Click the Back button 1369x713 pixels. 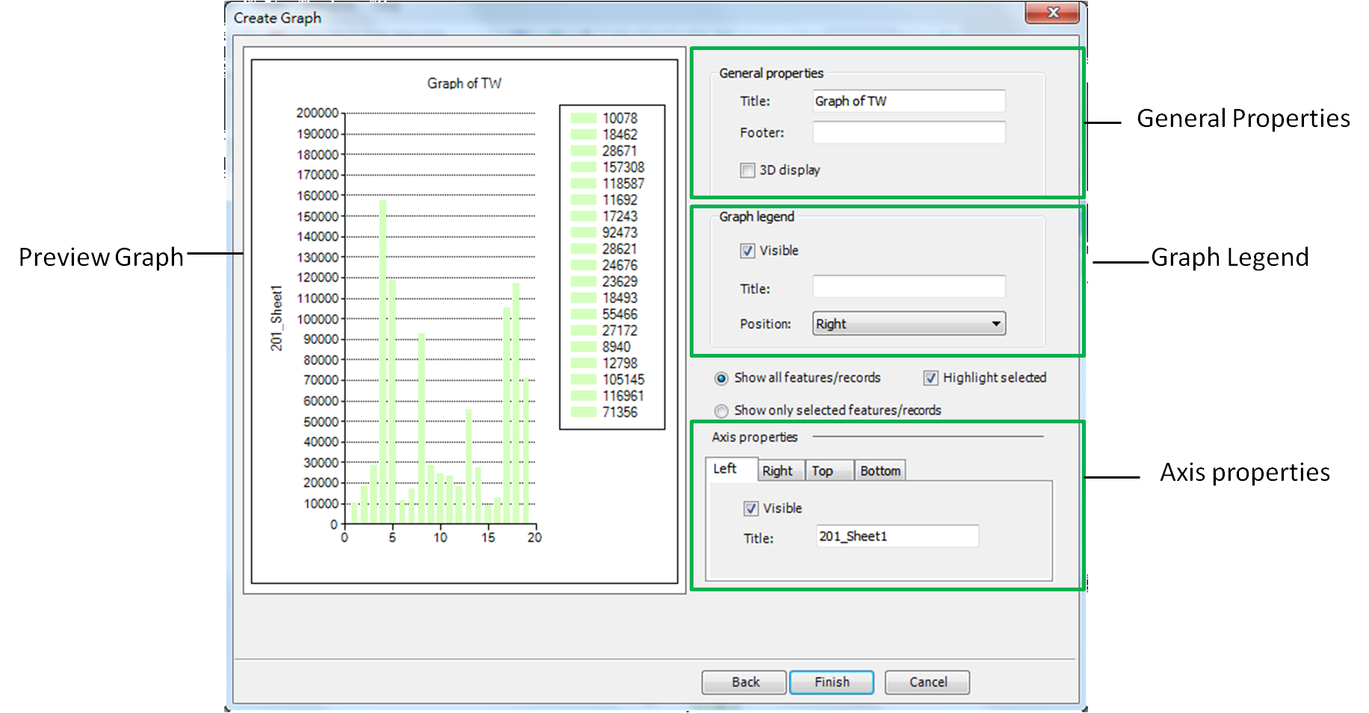point(744,682)
